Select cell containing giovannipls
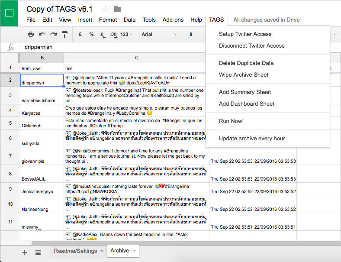The height and width of the screenshot is (262, 341). [42, 156]
